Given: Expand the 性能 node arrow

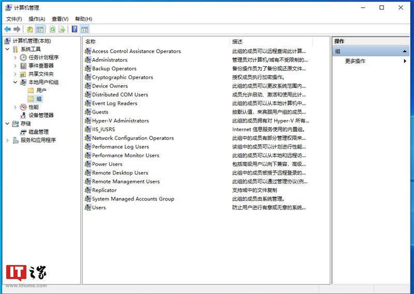Looking at the screenshot, I should click(15, 107).
